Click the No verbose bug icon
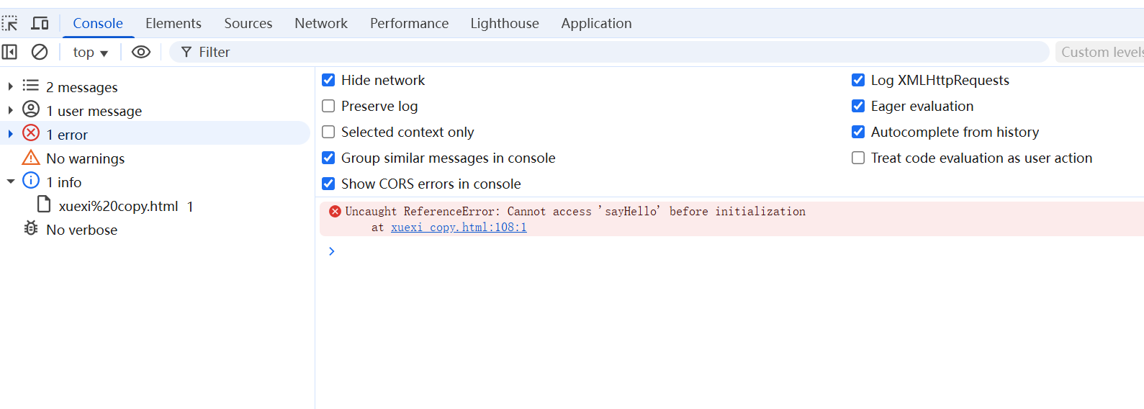 pyautogui.click(x=31, y=229)
